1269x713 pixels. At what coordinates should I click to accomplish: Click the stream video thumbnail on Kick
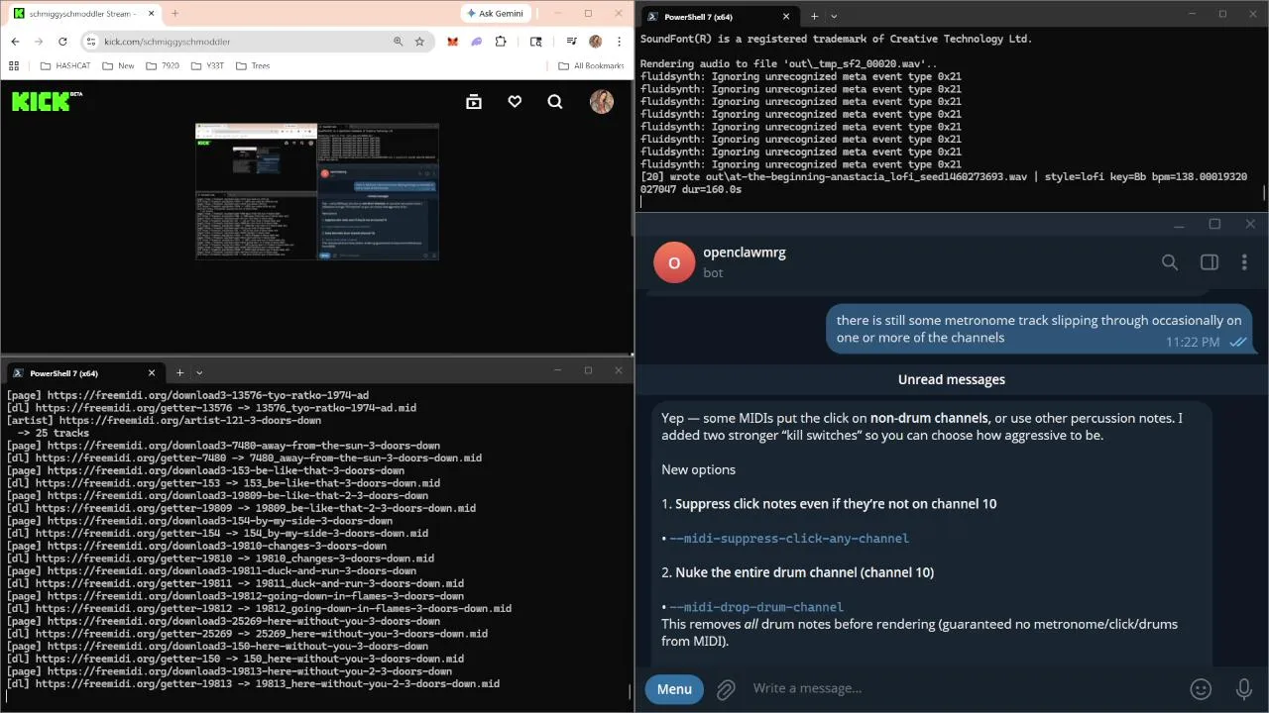coord(317,192)
